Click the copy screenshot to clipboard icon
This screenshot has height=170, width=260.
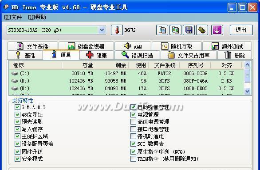(175, 30)
